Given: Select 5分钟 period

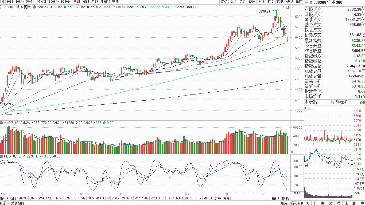Looking at the screenshot, I should tap(30, 2).
